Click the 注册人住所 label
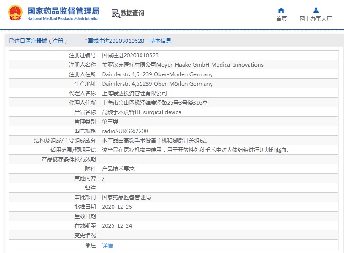The height and width of the screenshot is (253, 344). coord(82,74)
